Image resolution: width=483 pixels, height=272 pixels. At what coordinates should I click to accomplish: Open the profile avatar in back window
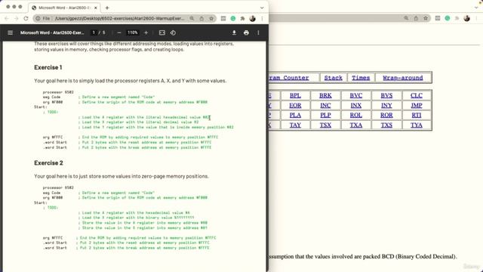coord(466,18)
